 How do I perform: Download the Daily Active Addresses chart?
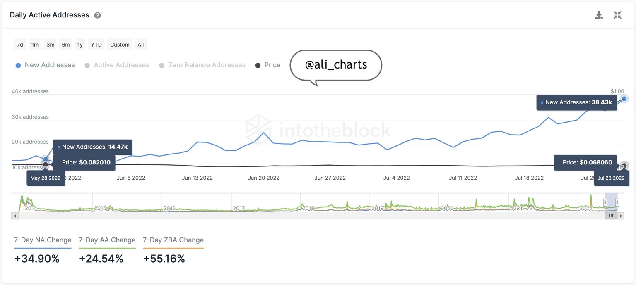point(599,15)
